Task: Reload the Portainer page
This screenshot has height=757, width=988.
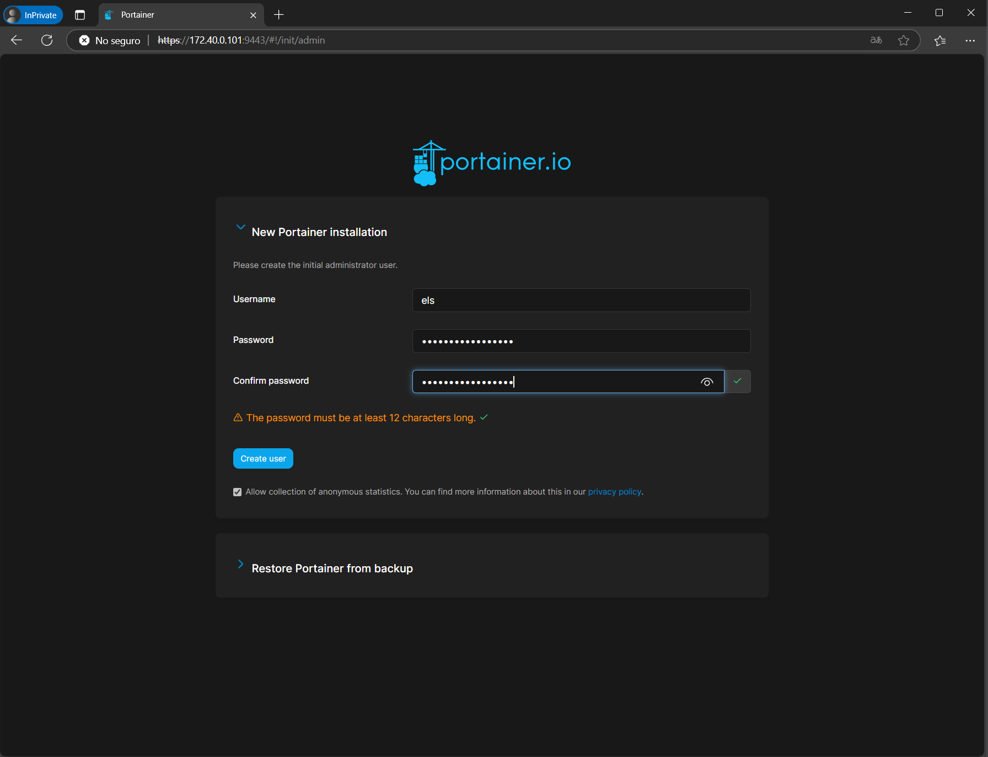Action: click(47, 40)
